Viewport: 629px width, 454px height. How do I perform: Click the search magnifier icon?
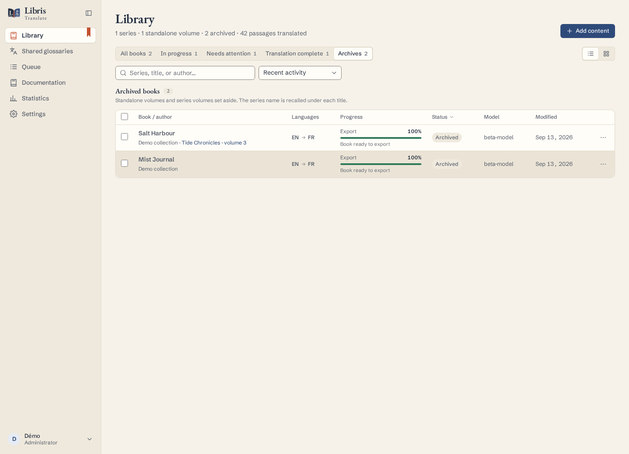pyautogui.click(x=123, y=73)
